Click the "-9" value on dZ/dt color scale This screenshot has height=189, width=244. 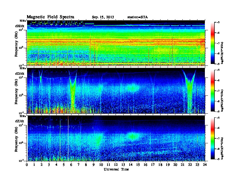click(218, 159)
